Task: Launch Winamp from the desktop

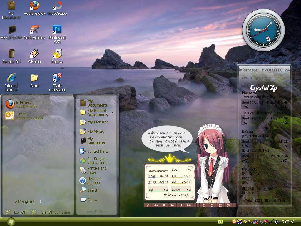Action: [x=34, y=56]
